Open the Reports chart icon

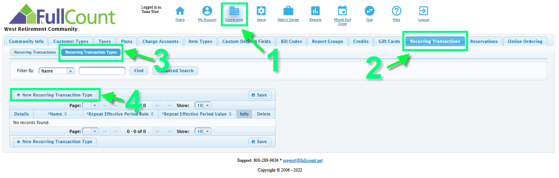tap(315, 11)
